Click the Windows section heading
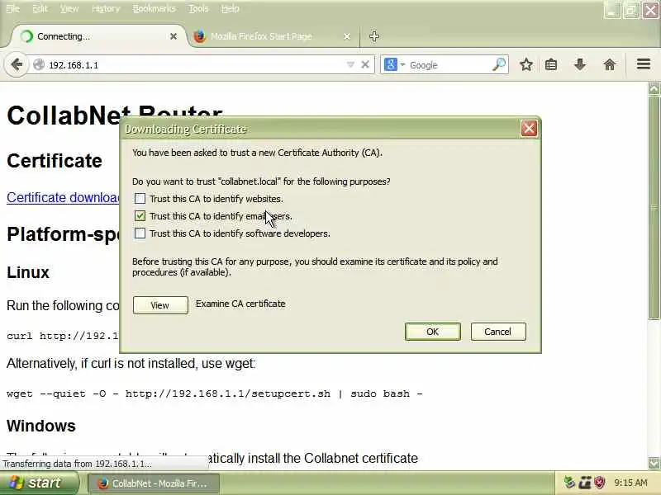The width and height of the screenshot is (661, 495). pyautogui.click(x=40, y=426)
